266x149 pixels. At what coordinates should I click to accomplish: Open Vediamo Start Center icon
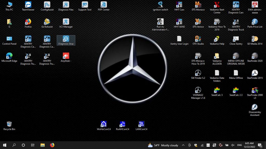coord(217,8)
